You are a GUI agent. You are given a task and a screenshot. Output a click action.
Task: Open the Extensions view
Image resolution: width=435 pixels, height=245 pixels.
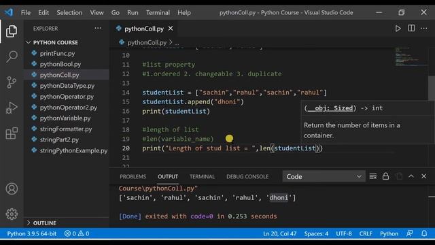(x=12, y=133)
